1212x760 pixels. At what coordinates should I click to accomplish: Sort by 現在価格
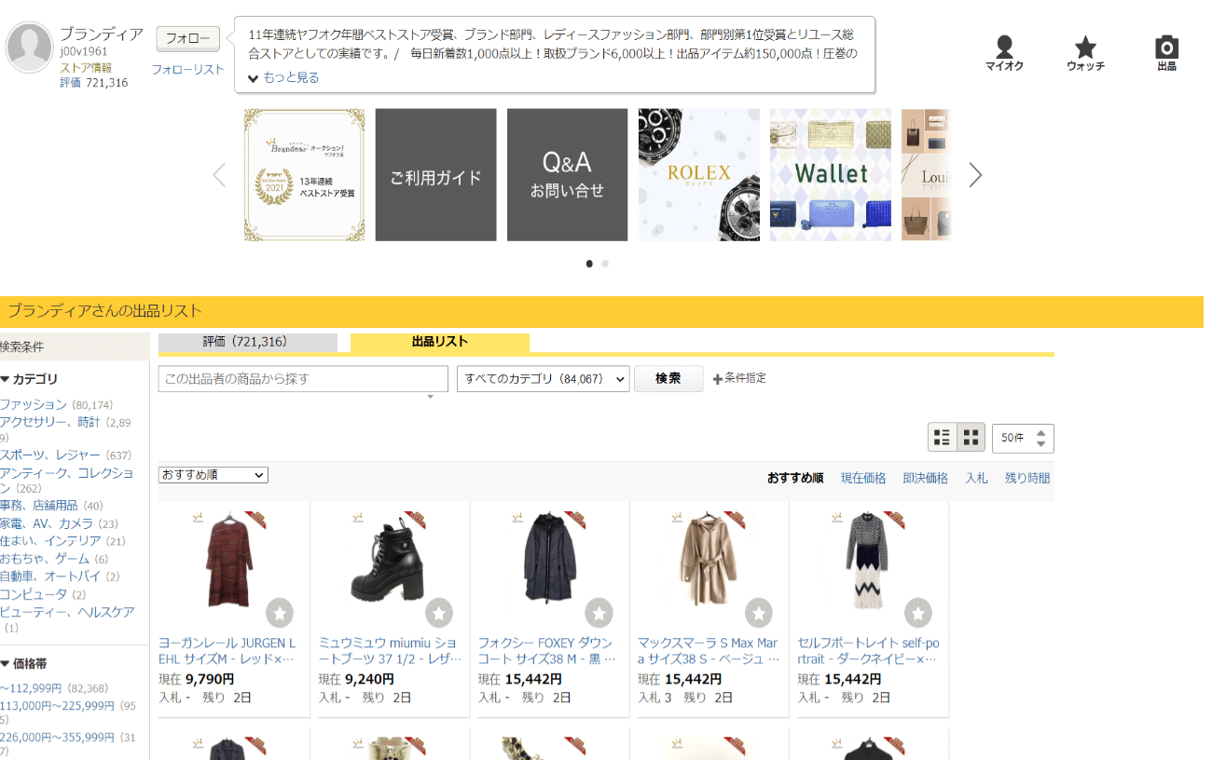[863, 479]
